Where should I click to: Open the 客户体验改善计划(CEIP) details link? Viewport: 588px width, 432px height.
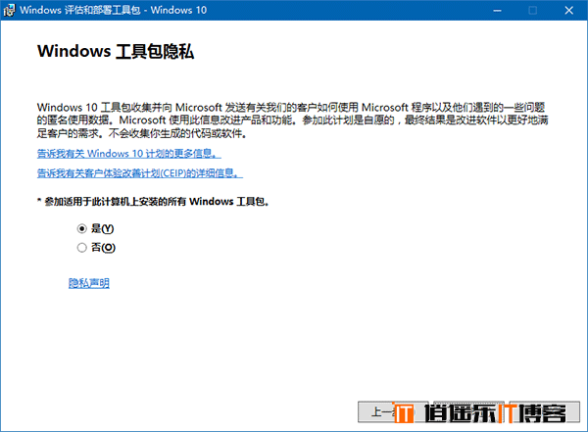pos(140,173)
